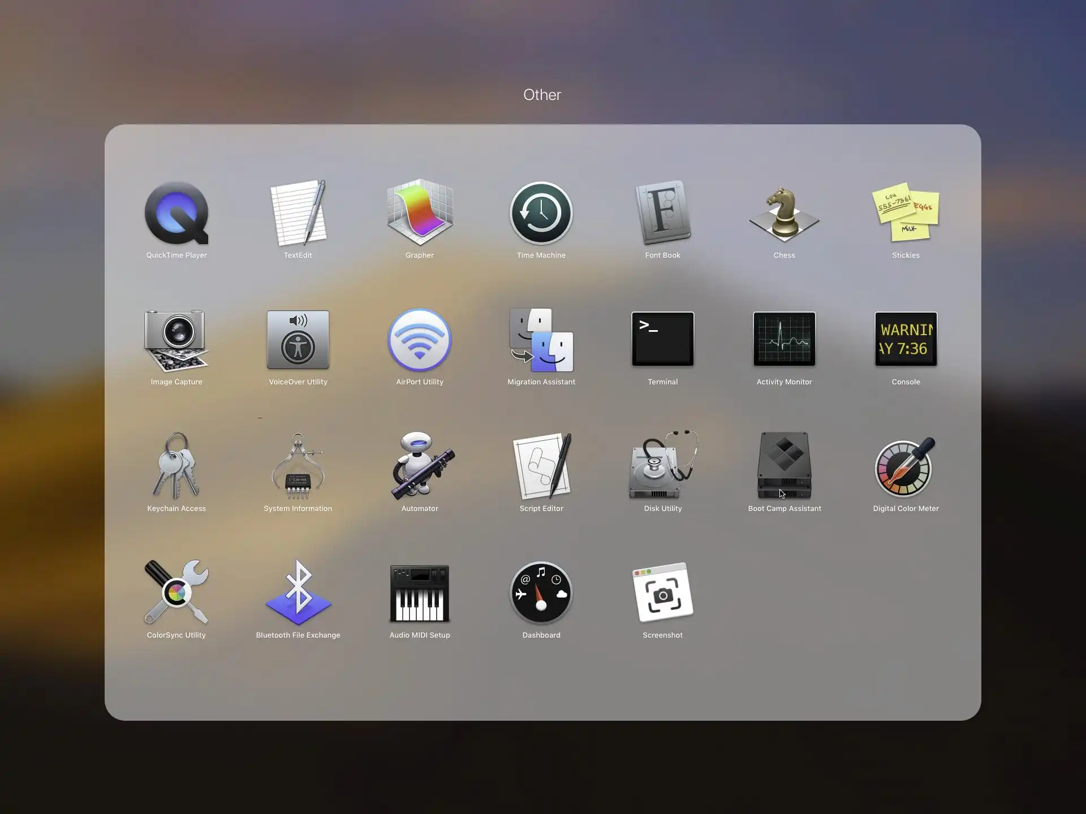This screenshot has height=814, width=1086.
Task: Open AirPort Utility
Action: tap(420, 339)
